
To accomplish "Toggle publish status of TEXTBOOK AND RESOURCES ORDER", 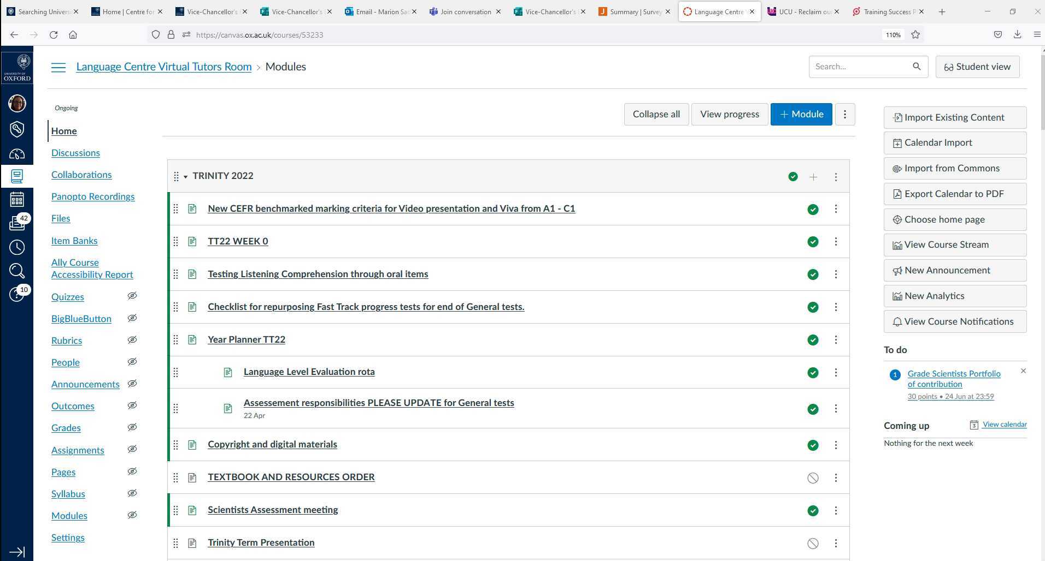I will click(813, 478).
